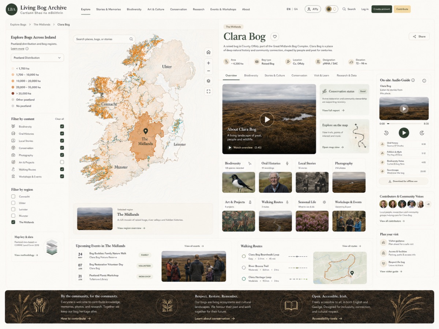Viewport: 439px width, 329px height.
Task: Open the A11y accessibility button
Action: point(313,9)
